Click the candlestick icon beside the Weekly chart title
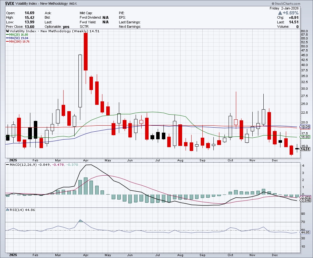The image size is (313, 258). pos(7,31)
